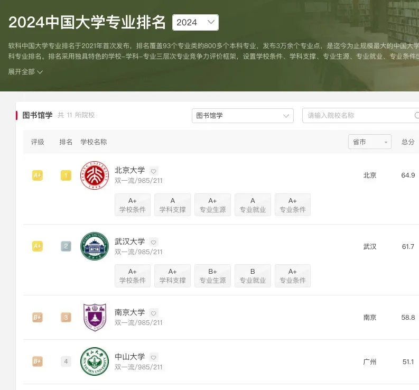The image size is (419, 390).
Task: Click city 广州 in fourth row
Action: [x=370, y=361]
